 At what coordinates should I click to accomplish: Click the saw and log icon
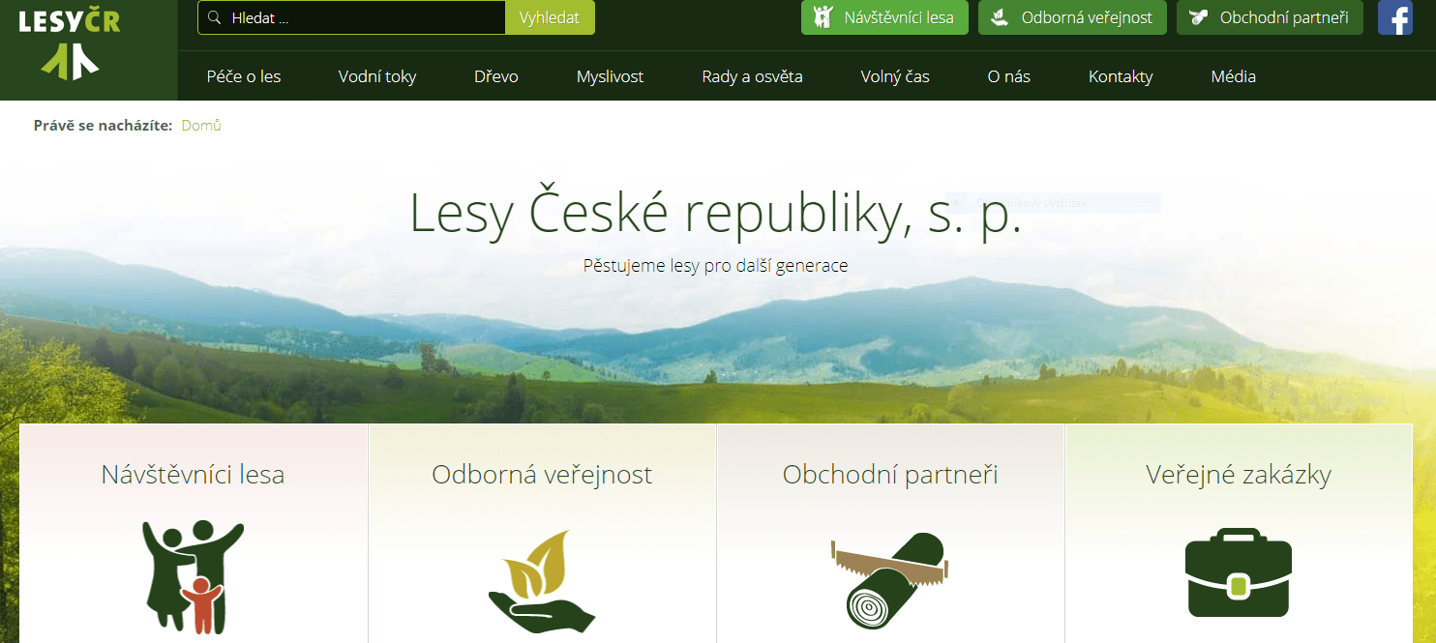pyautogui.click(x=890, y=578)
